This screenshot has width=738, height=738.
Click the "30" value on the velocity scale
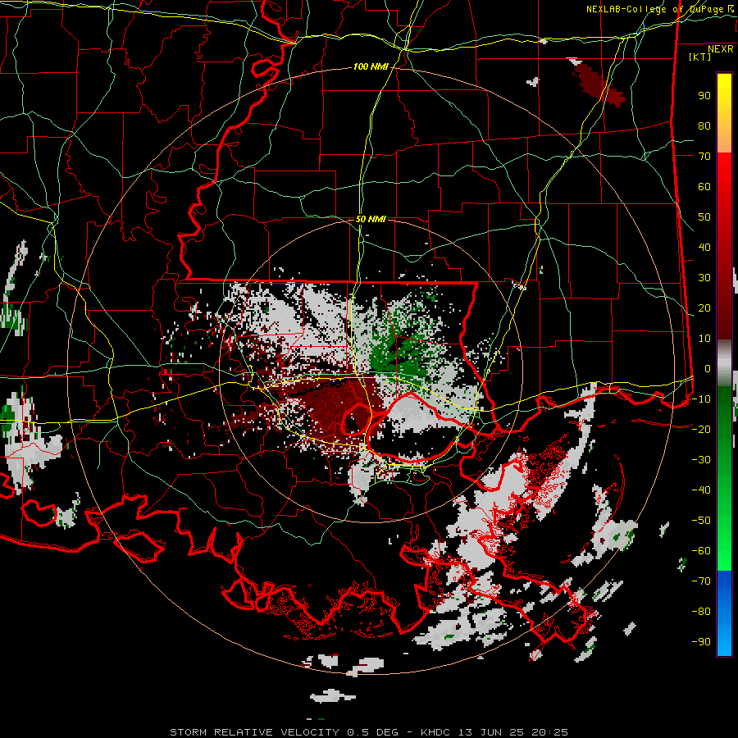(x=704, y=278)
